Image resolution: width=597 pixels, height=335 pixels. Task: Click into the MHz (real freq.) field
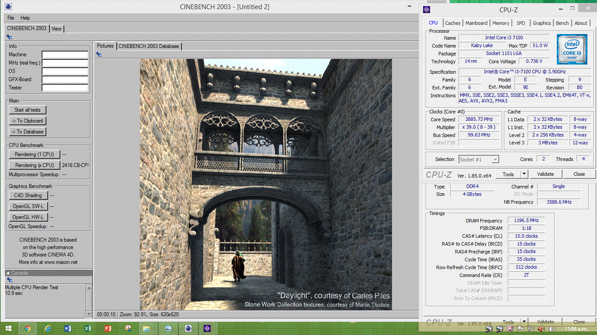65,63
